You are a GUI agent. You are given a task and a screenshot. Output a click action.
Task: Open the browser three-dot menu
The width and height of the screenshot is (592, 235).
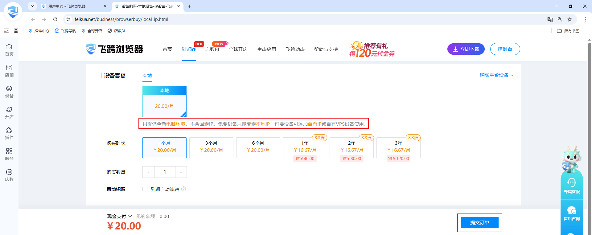(585, 19)
